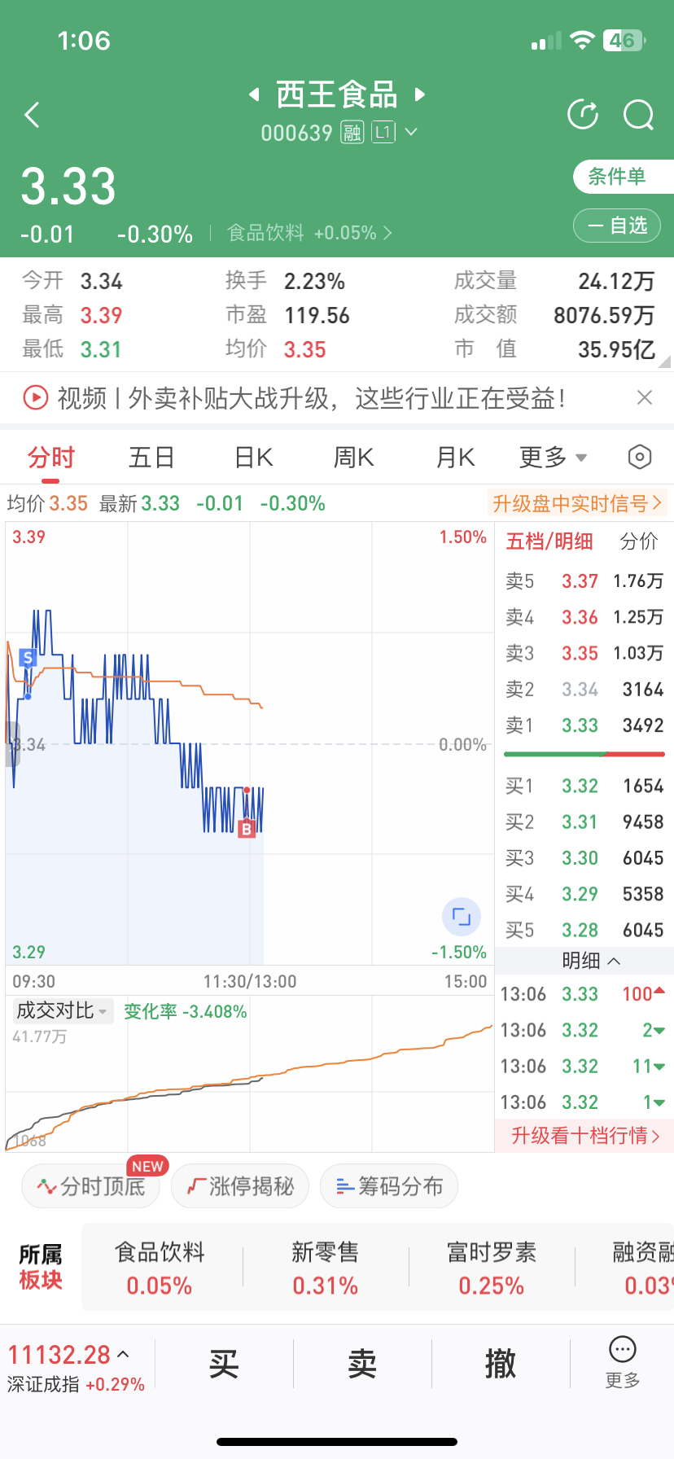Viewport: 674px width, 1459px height.
Task: Play the video news icon
Action: [36, 398]
